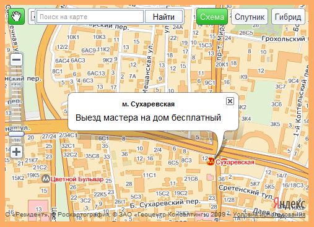Close the Сухаревская info balloon
Image resolution: width=314 pixels, height=227 pixels.
click(230, 101)
